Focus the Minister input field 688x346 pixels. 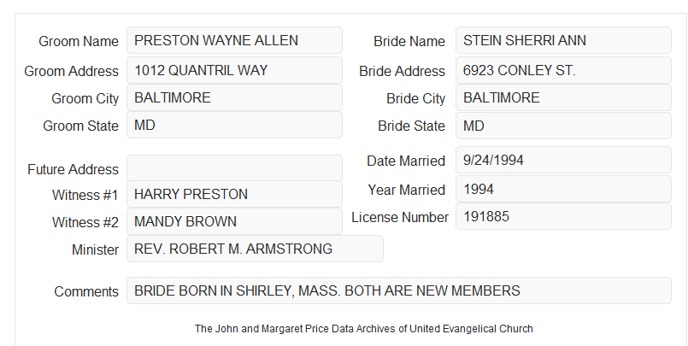255,249
